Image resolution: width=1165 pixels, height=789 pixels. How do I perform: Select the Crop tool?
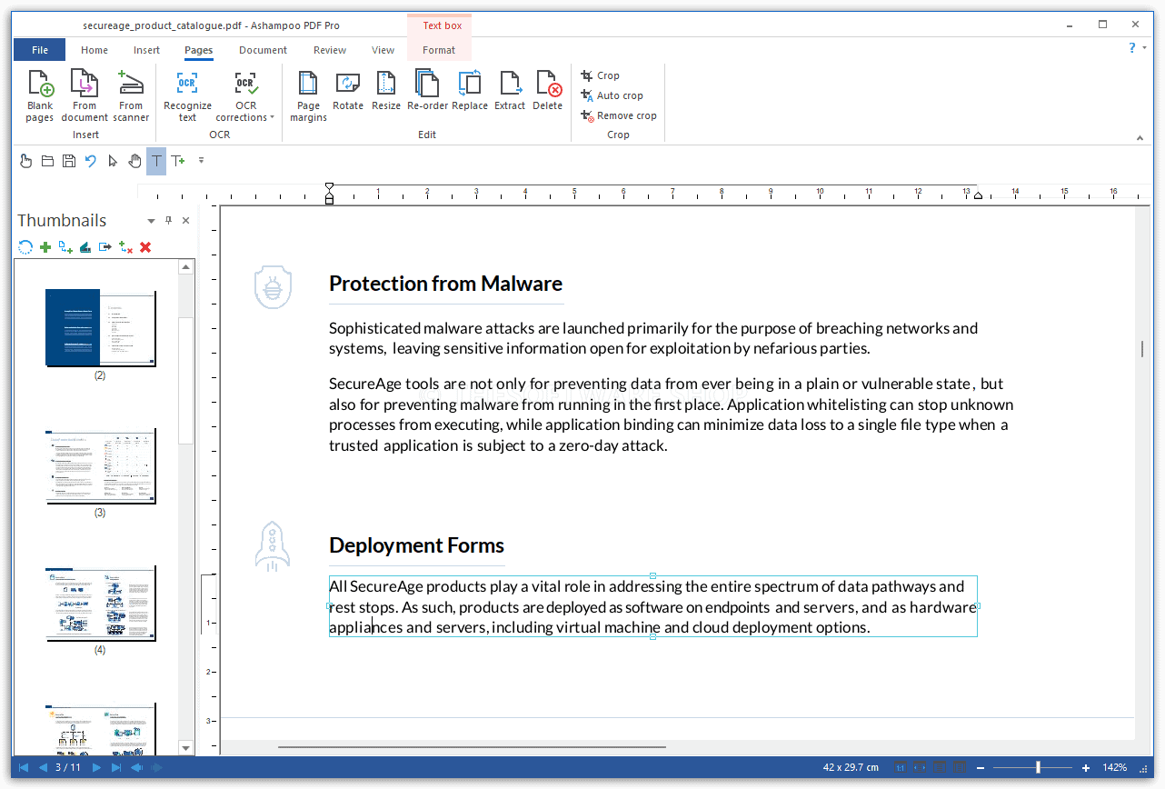tap(601, 75)
